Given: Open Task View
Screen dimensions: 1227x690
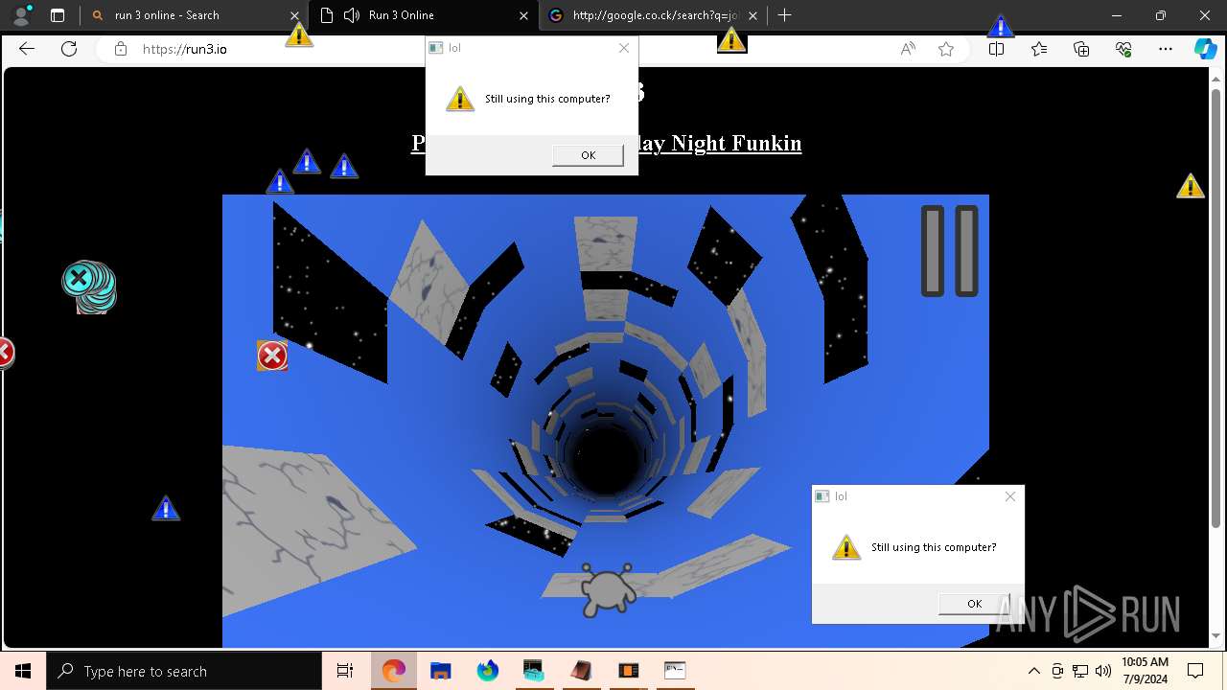Looking at the screenshot, I should (345, 671).
